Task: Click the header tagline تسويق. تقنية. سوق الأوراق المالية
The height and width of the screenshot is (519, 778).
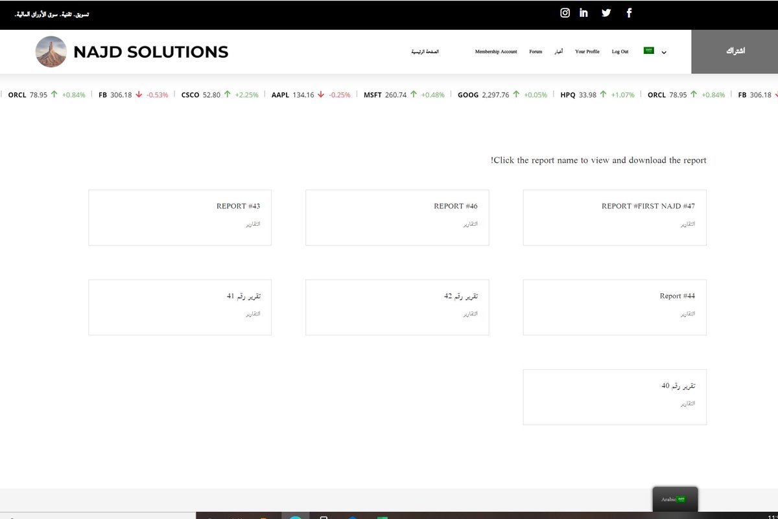Action: 52,14
